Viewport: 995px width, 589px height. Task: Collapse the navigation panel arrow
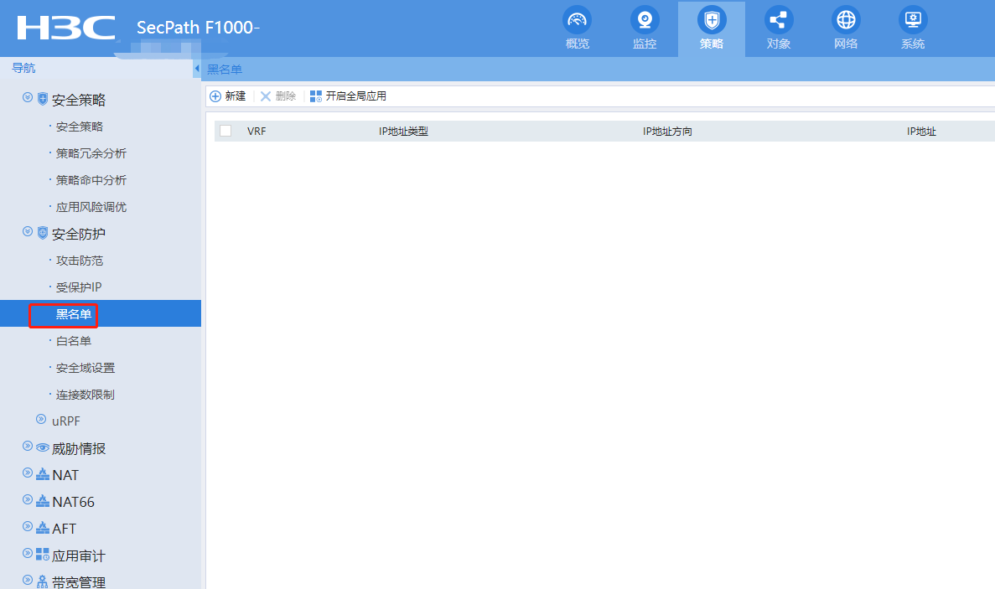click(197, 69)
